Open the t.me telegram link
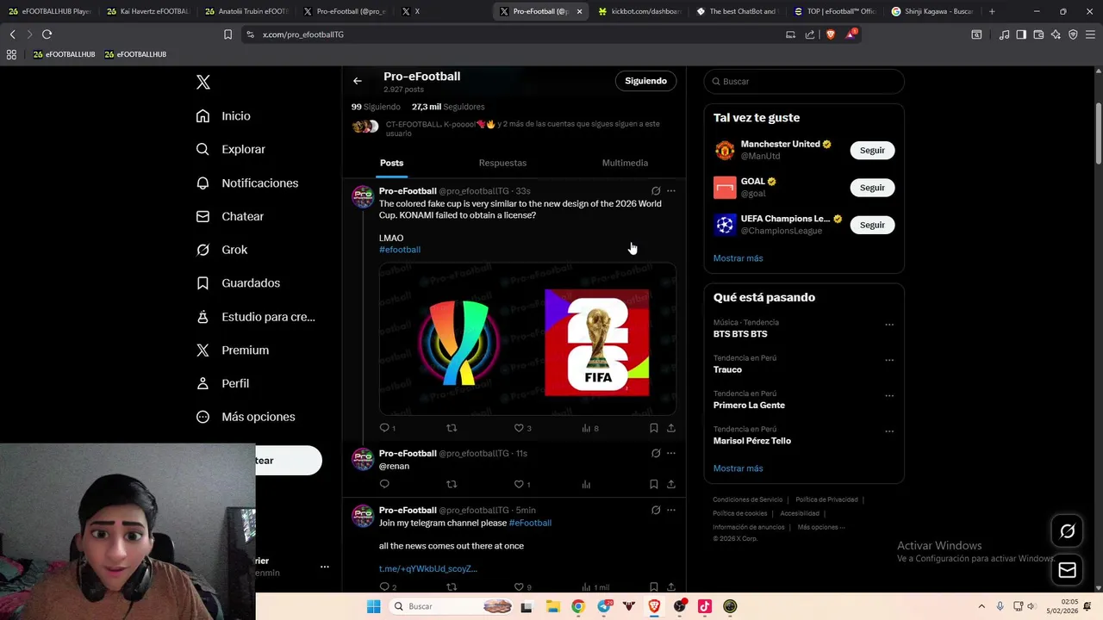 (x=427, y=568)
